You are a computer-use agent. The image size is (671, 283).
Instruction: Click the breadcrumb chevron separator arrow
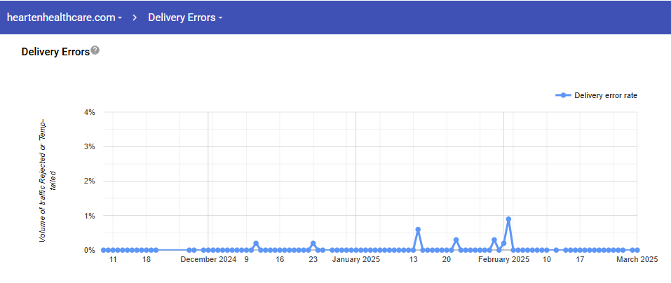coord(135,18)
